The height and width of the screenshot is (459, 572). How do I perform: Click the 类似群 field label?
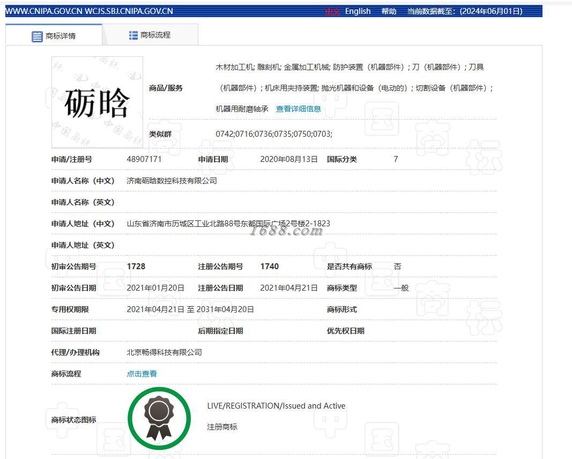tap(160, 134)
